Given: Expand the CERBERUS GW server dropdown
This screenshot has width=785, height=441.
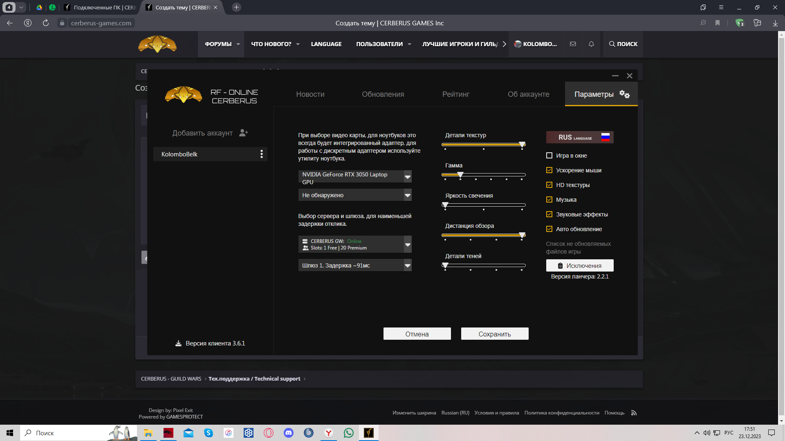Looking at the screenshot, I should (x=408, y=245).
